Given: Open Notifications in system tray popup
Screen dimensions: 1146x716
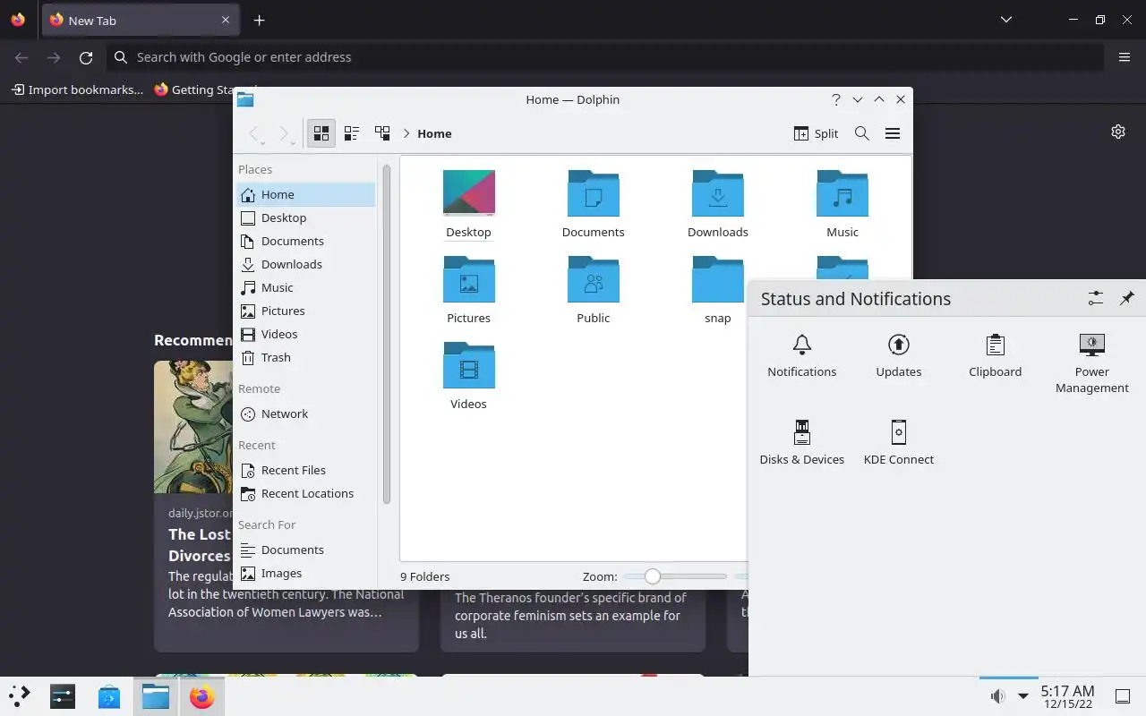Looking at the screenshot, I should coord(802,355).
